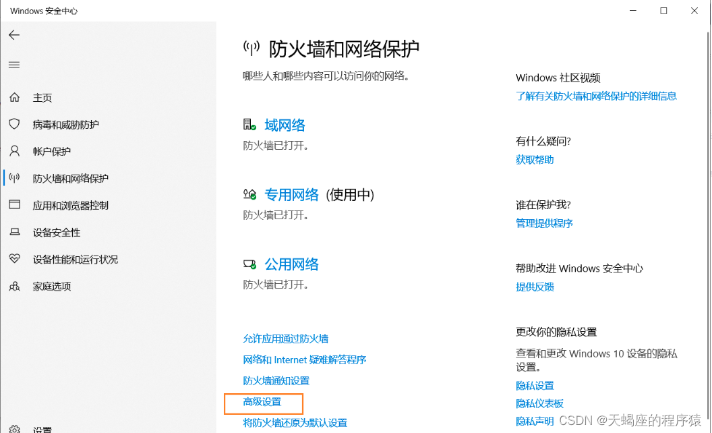Click the shield icon for 病毒和威胁防护
The width and height of the screenshot is (712, 433).
pos(15,124)
